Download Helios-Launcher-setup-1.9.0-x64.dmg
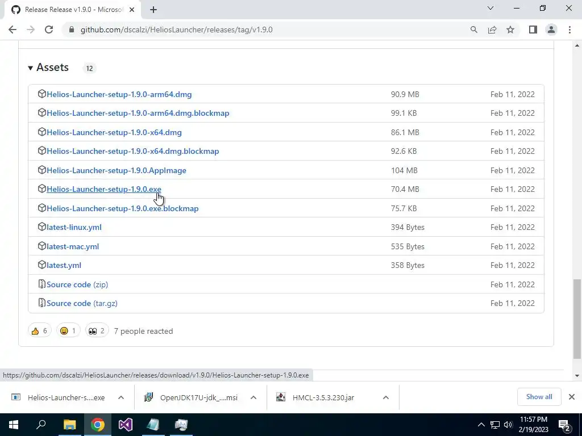Viewport: 582px width, 436px height. coord(114,132)
